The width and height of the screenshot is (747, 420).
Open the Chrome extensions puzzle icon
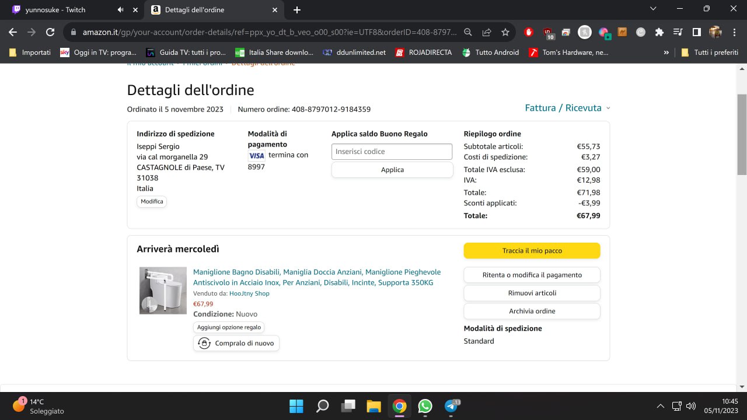coord(659,32)
